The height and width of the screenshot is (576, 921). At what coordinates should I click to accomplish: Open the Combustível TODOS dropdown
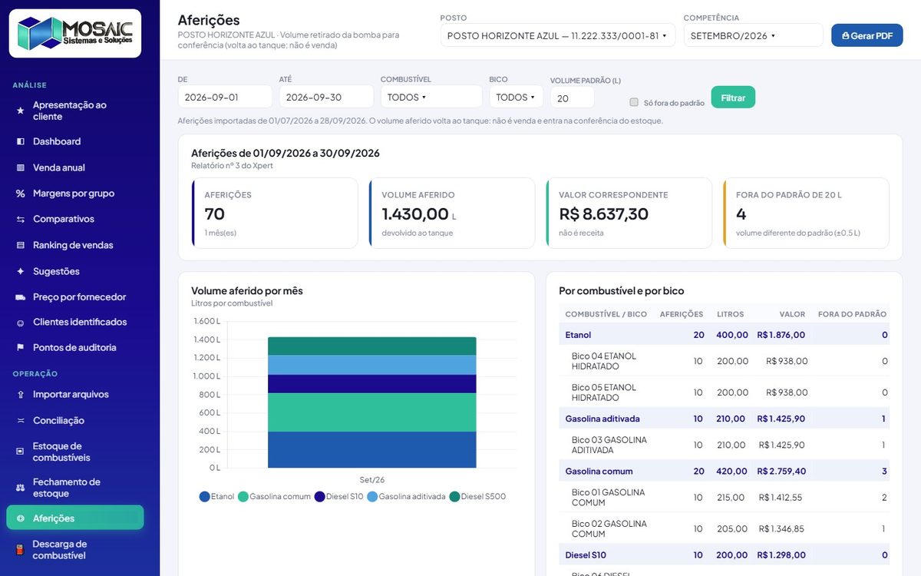[431, 97]
